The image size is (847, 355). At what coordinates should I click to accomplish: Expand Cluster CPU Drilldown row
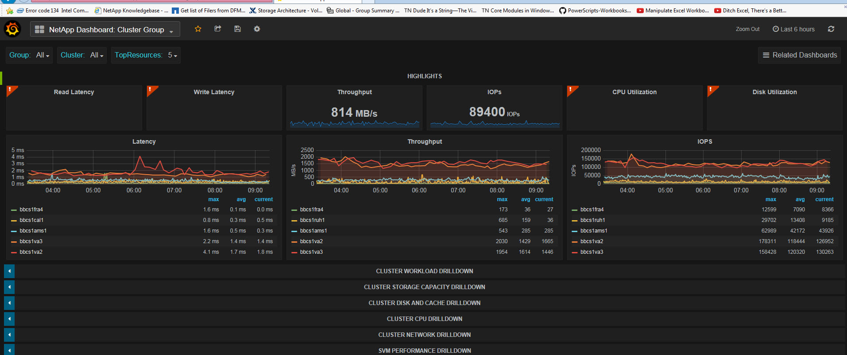coord(9,319)
